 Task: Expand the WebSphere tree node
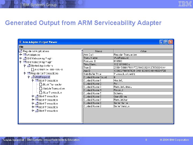(x=21, y=55)
